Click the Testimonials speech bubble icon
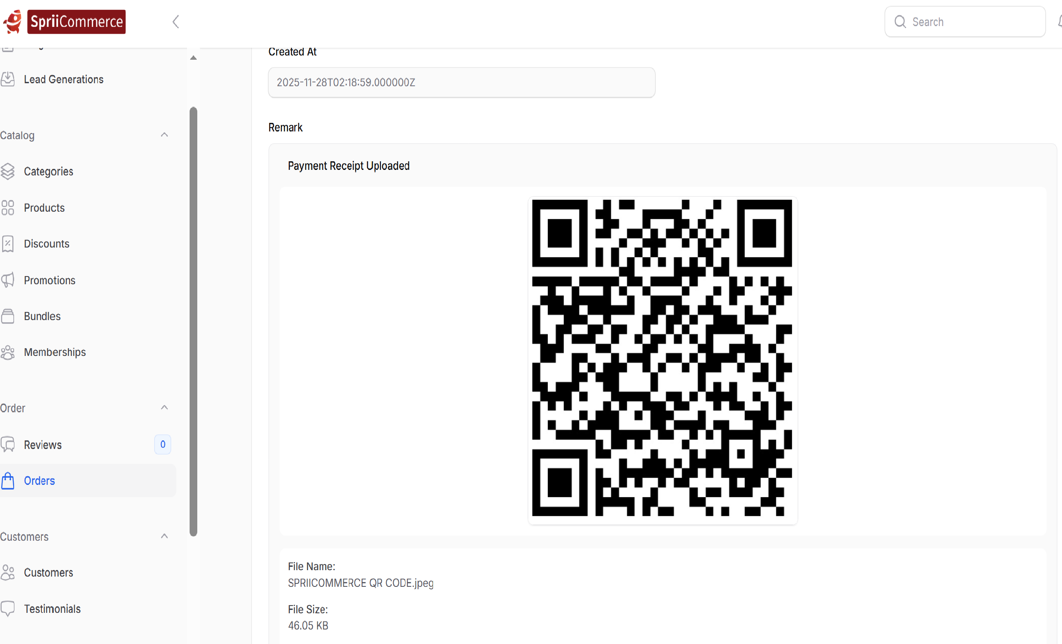 tap(8, 609)
